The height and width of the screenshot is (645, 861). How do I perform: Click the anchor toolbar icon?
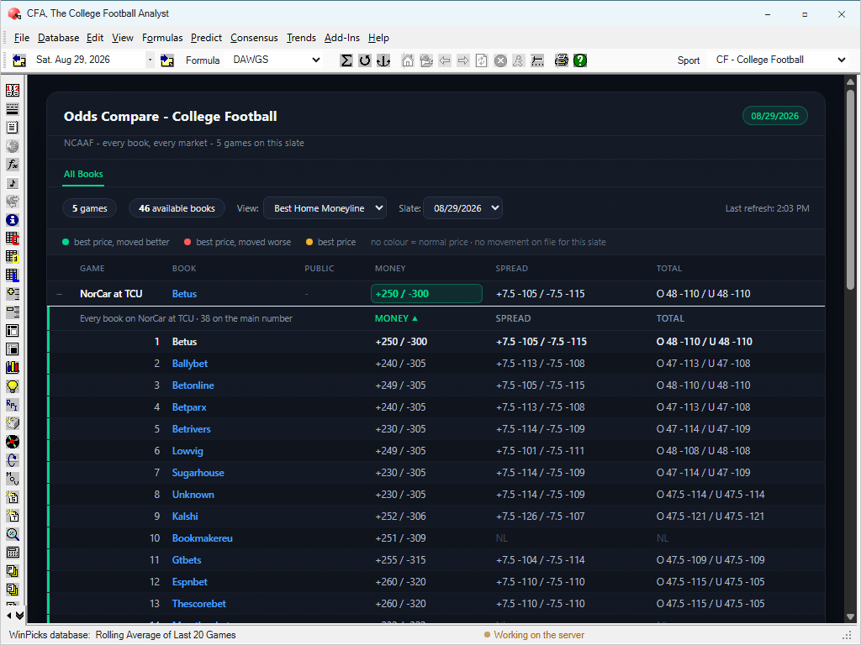(x=383, y=60)
